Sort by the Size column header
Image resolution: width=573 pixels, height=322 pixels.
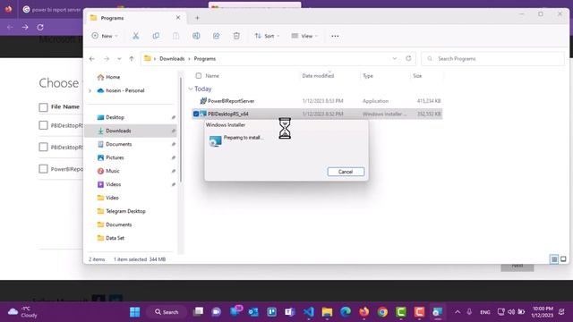tap(417, 76)
